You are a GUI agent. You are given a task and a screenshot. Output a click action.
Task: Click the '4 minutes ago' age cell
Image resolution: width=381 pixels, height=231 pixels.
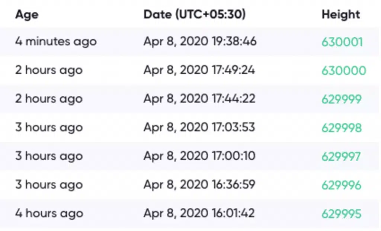tap(56, 42)
